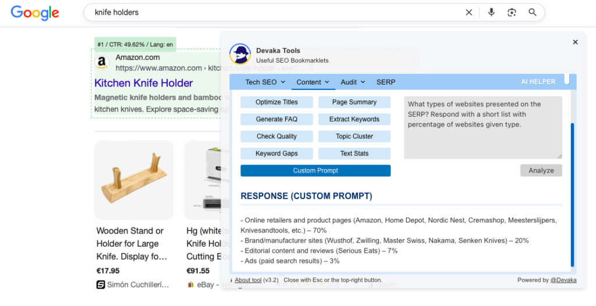
Task: Click the 'Ads (paid search results) – 3%' line
Action: click(x=290, y=261)
